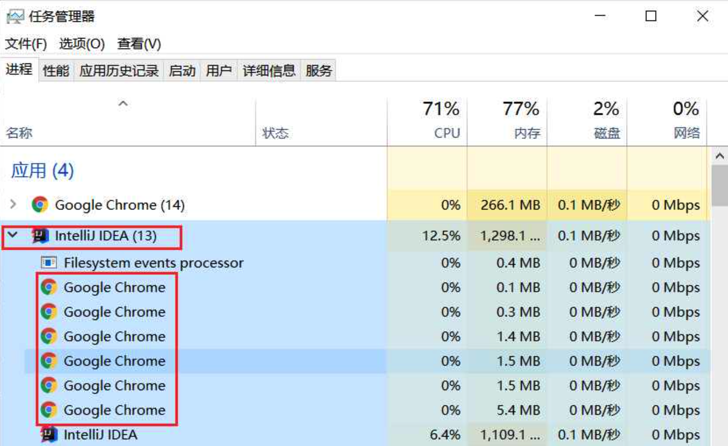This screenshot has height=446, width=728.
Task: Expand the Google Chrome (14) group
Action: (13, 204)
